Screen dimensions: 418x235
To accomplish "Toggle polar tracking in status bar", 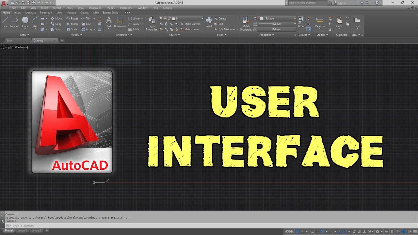I will click(x=322, y=231).
